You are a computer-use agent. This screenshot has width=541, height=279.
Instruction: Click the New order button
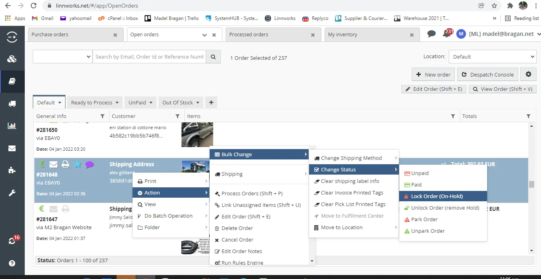tap(433, 74)
